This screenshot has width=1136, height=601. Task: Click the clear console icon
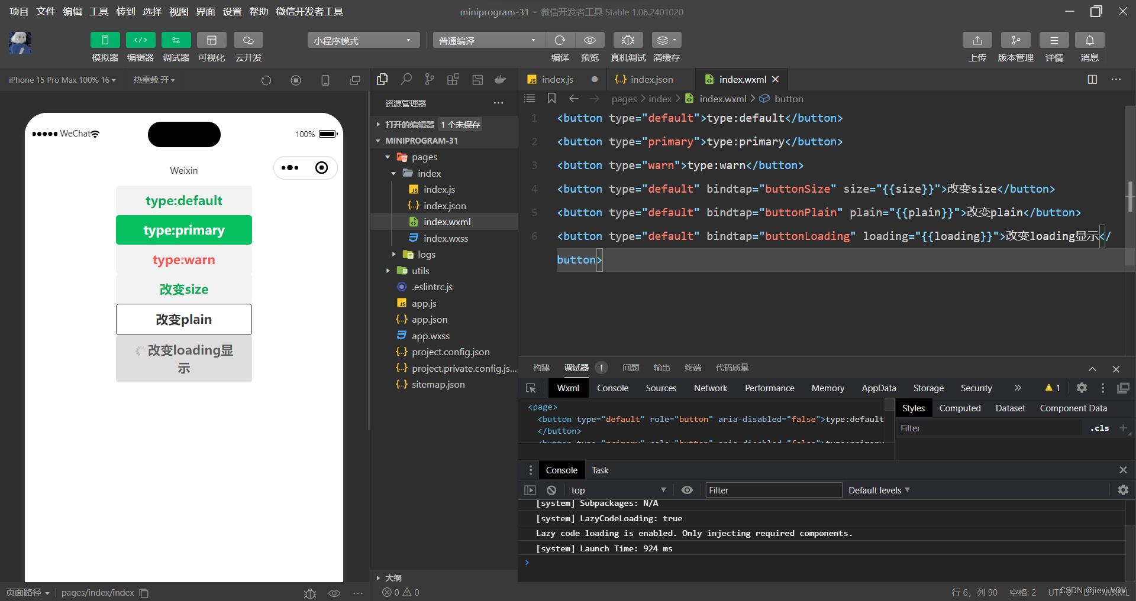pyautogui.click(x=551, y=490)
